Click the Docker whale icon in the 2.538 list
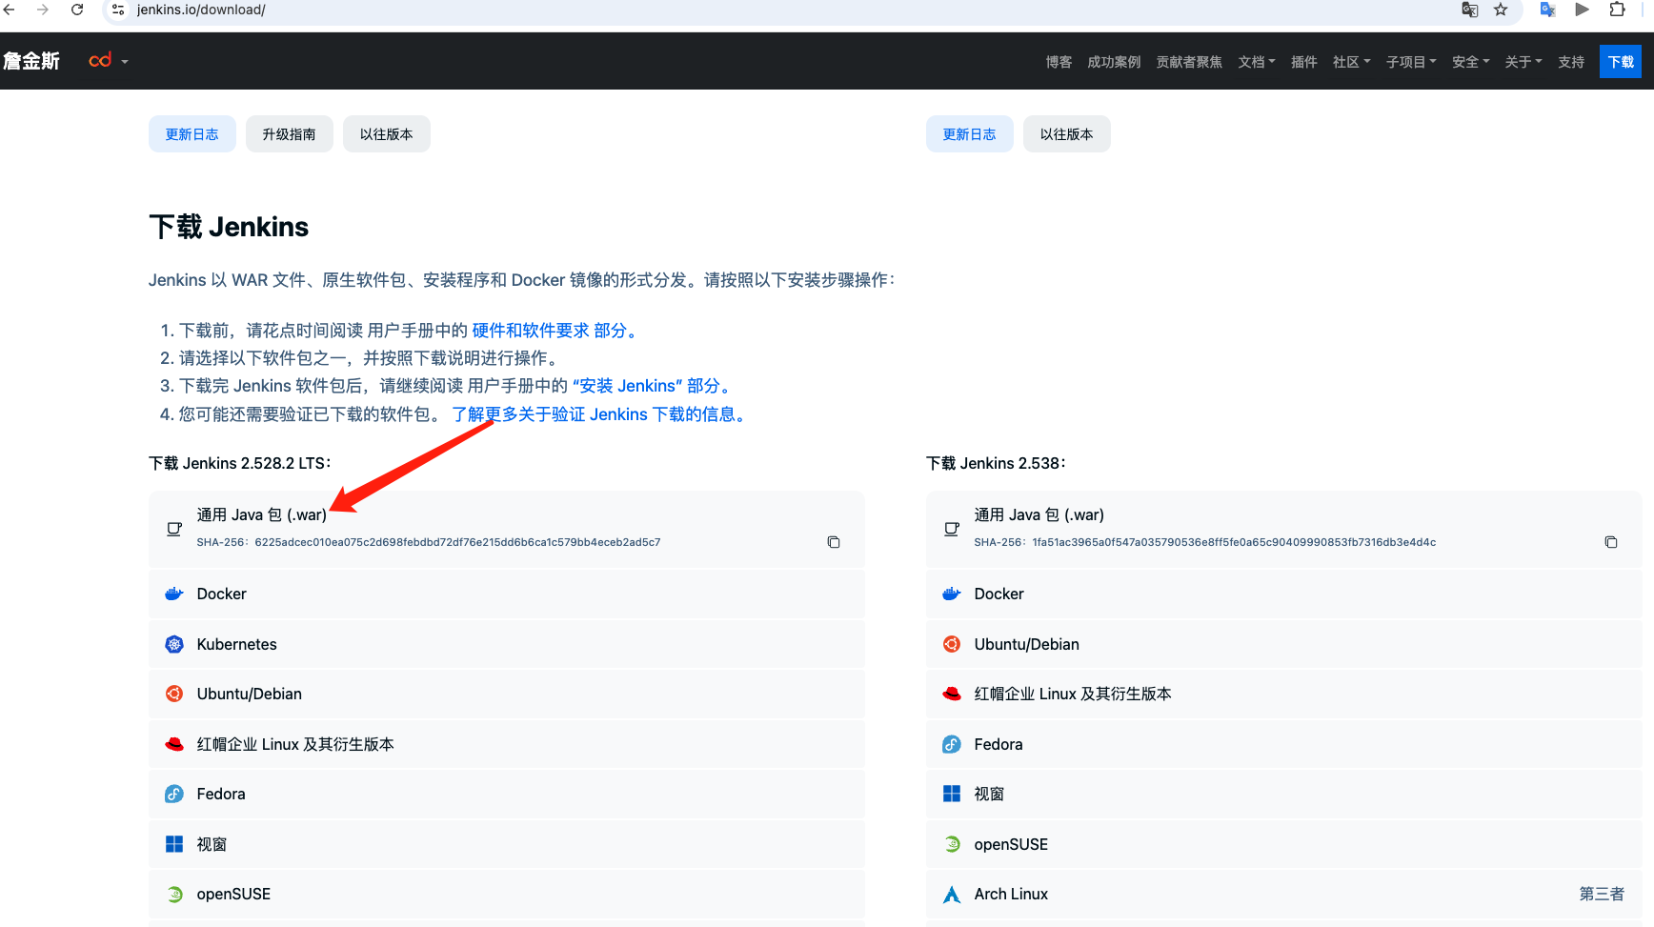Viewport: 1654px width, 927px height. 952,594
